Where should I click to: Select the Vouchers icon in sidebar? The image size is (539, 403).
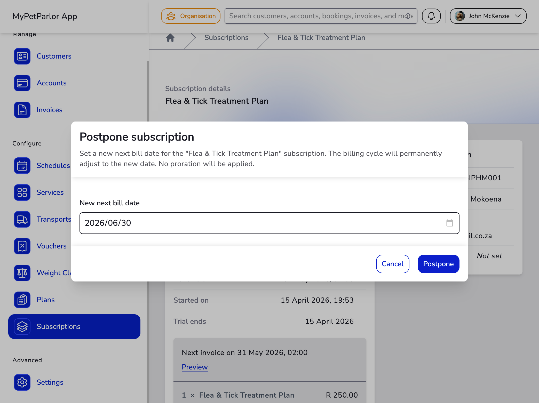point(22,246)
